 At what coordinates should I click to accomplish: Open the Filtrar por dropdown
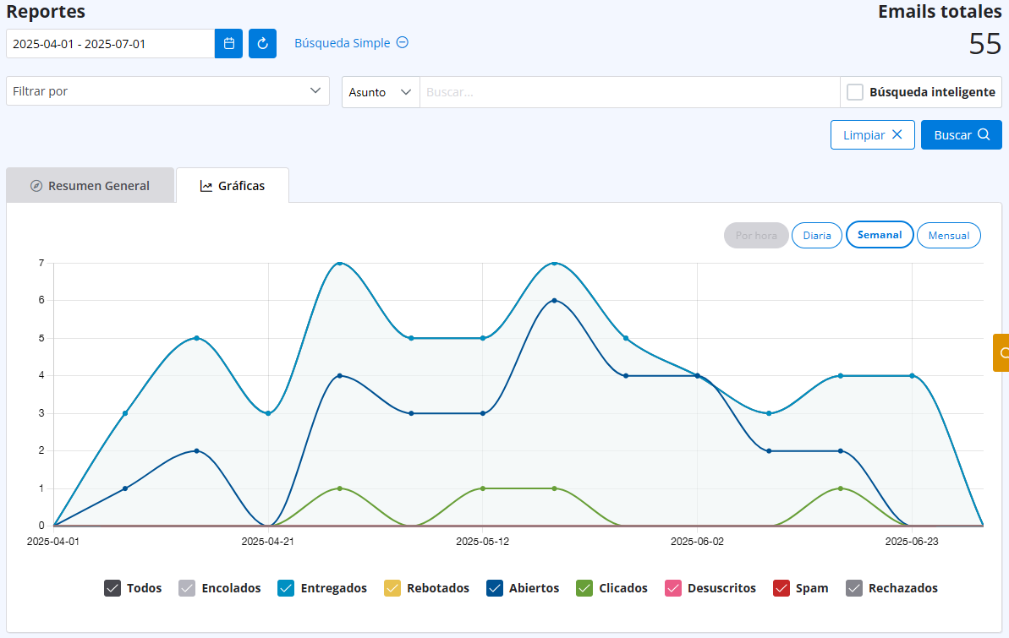coord(167,91)
